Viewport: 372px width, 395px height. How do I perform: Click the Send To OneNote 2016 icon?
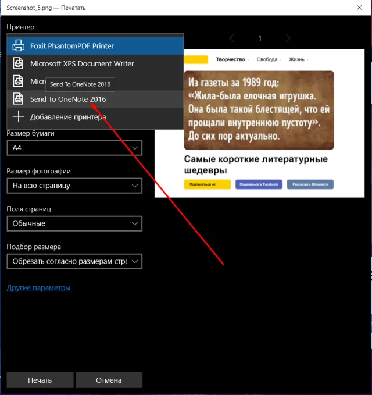coord(18,99)
